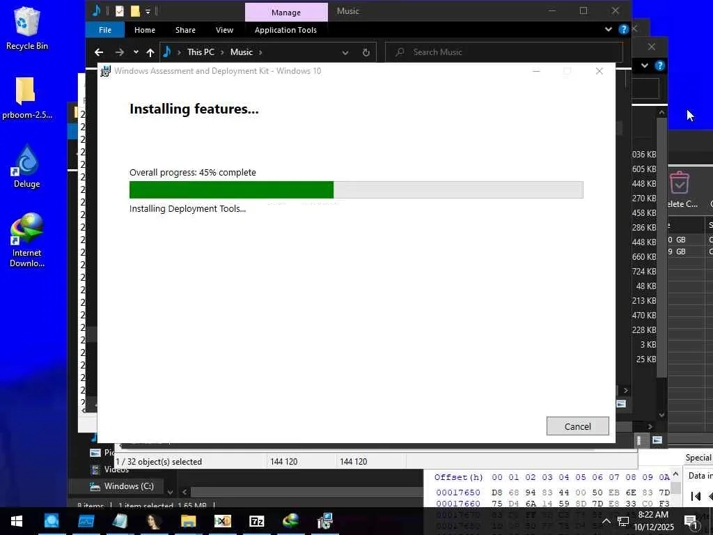Click the Offset(h) column header
Screen dimensions: 713x535
[458, 477]
